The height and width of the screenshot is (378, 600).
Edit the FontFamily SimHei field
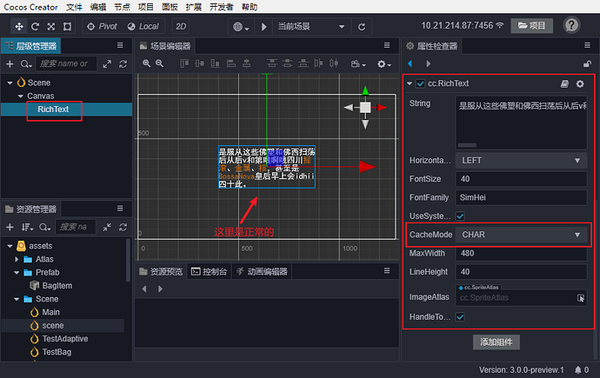(x=521, y=197)
